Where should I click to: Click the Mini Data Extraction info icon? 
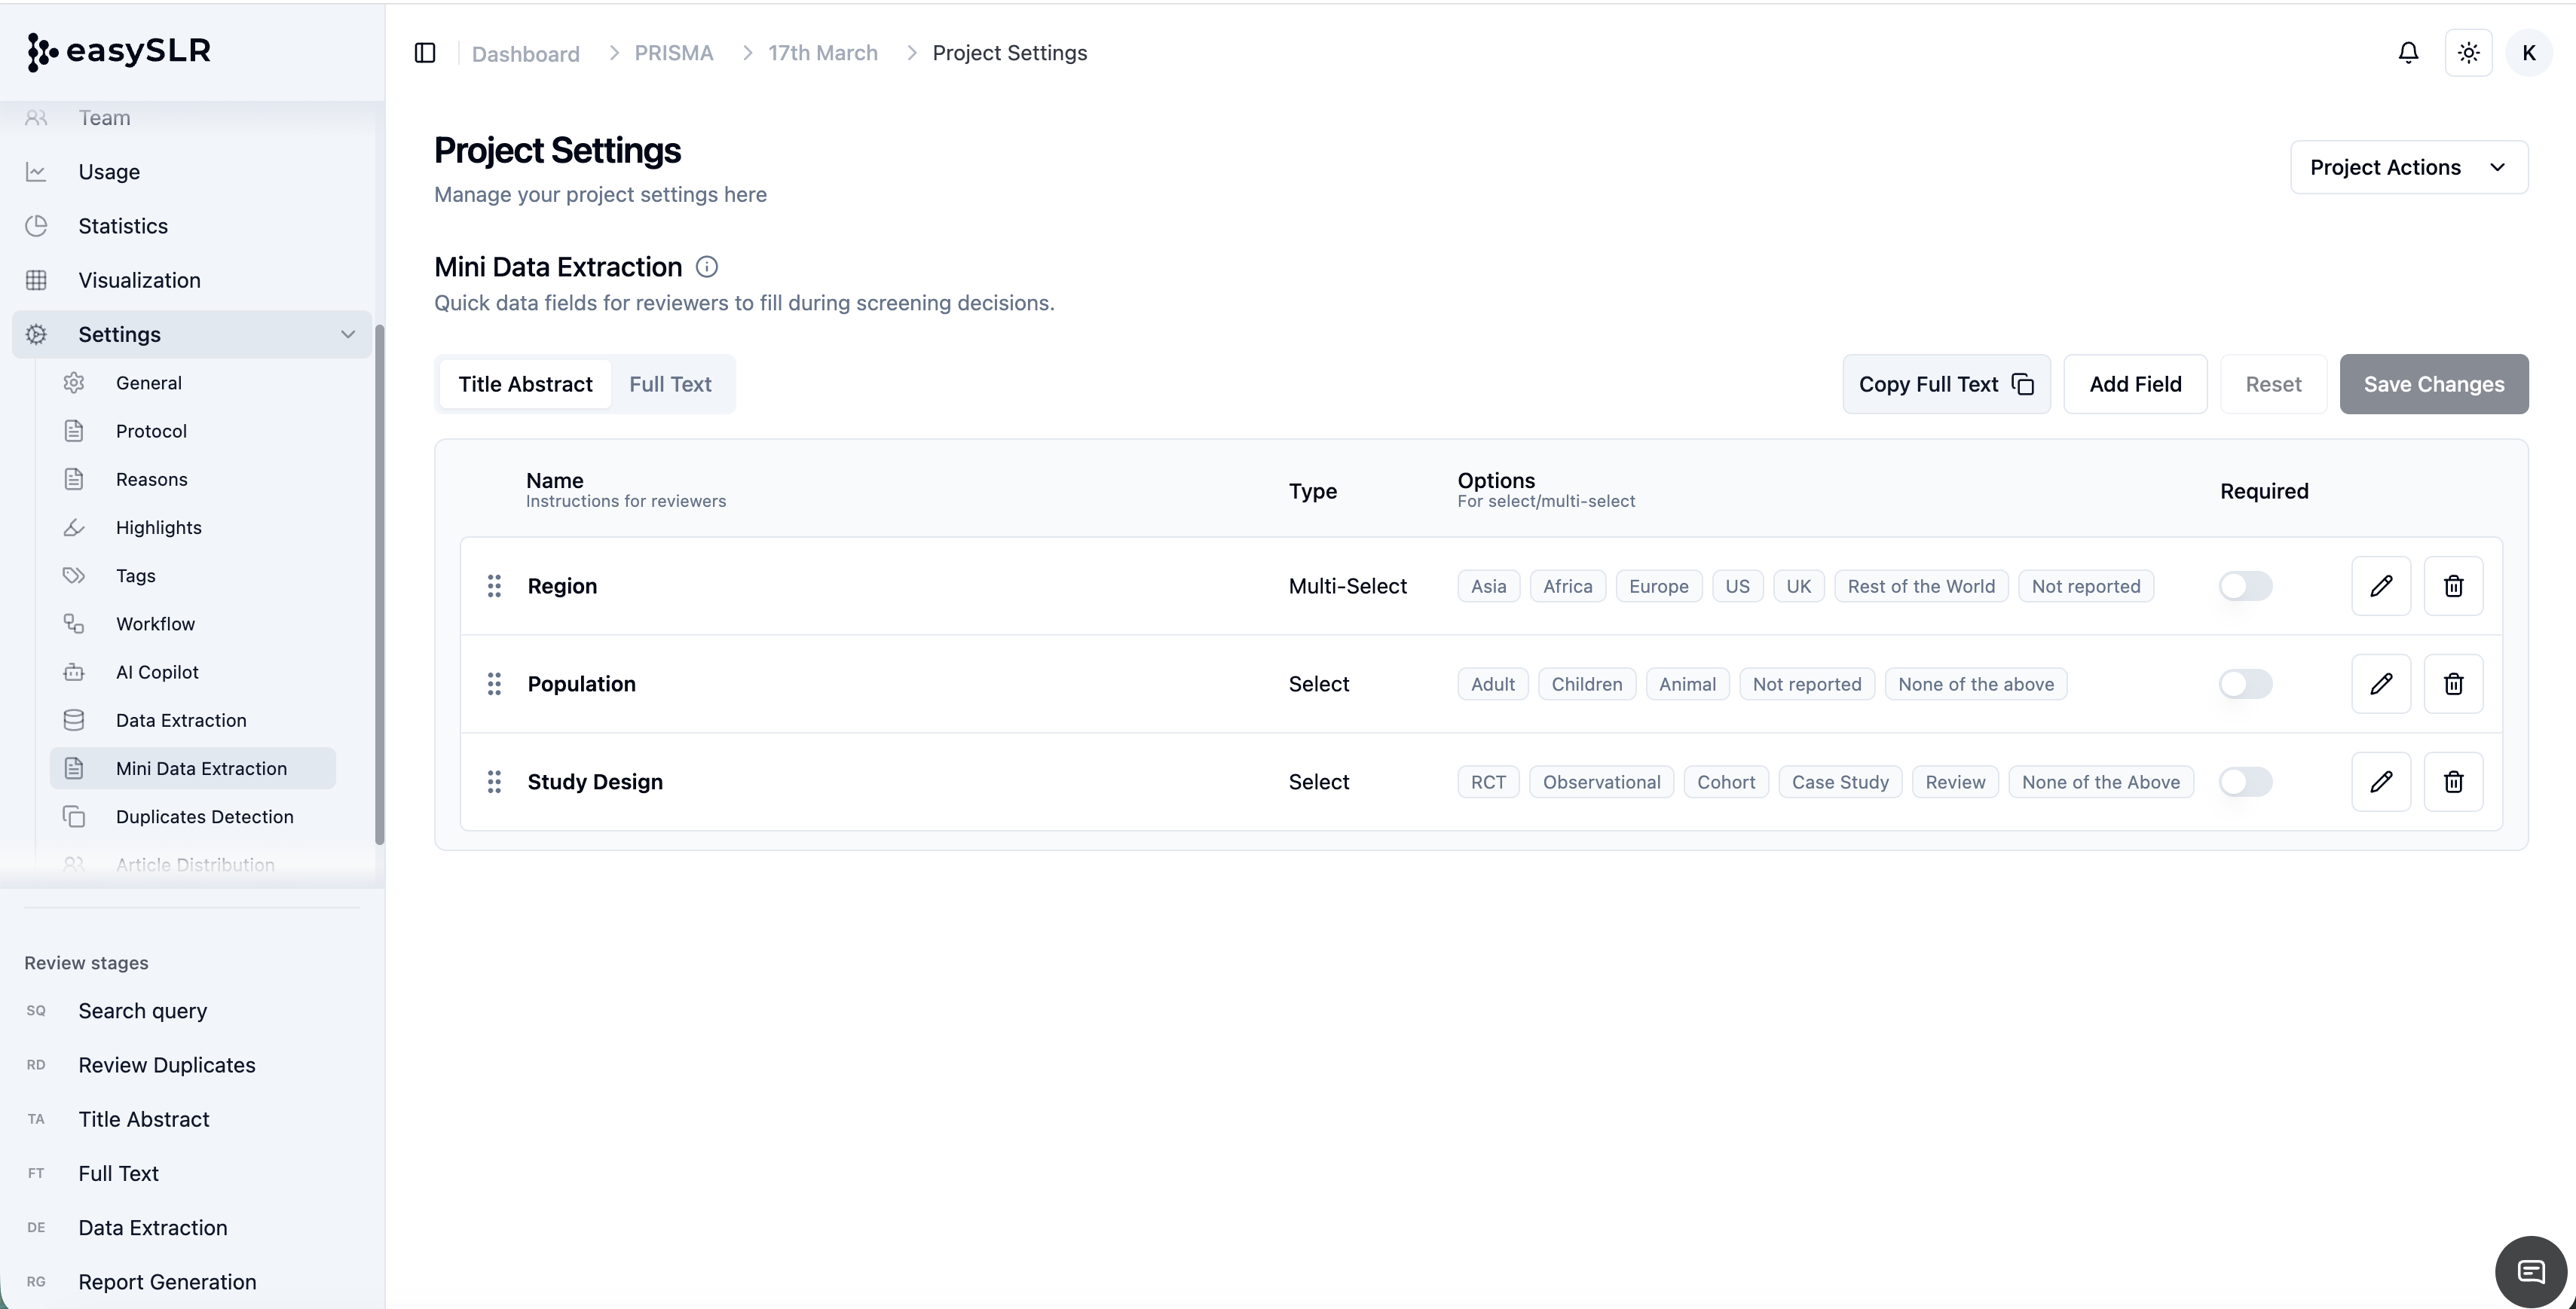(x=706, y=267)
